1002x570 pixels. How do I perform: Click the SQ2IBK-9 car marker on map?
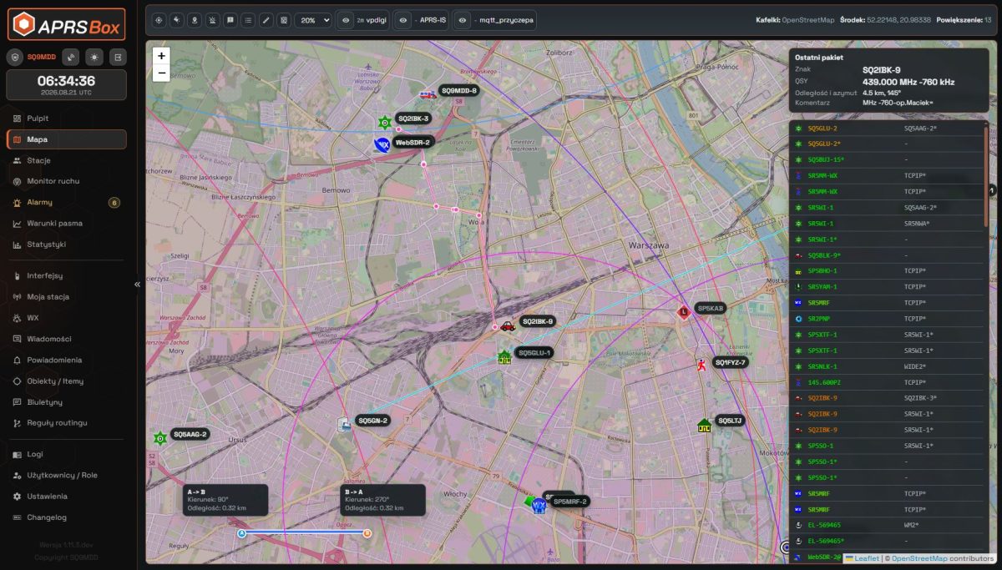tap(507, 325)
